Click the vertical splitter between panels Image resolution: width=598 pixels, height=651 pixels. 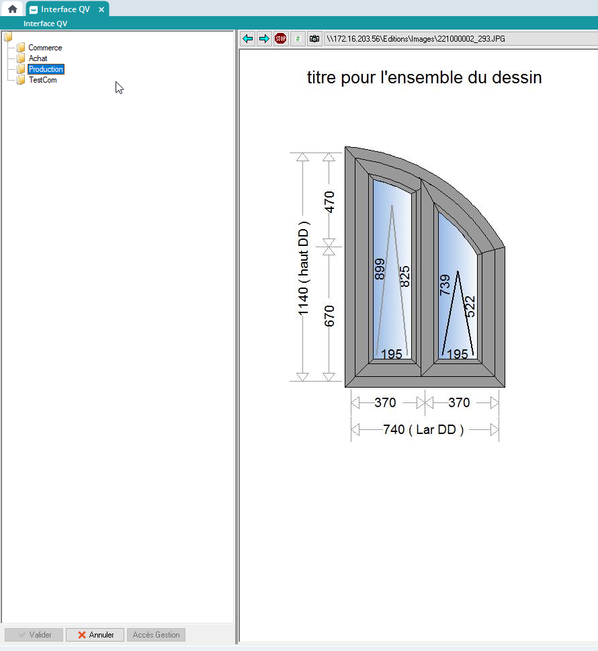click(x=237, y=336)
